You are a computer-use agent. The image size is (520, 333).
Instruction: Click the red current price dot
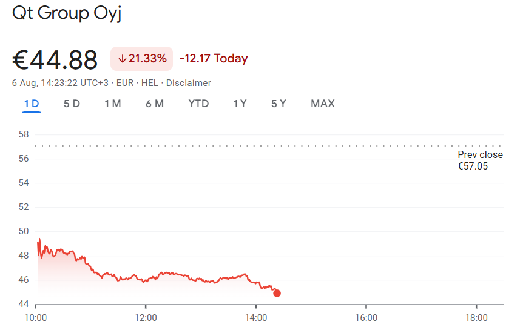click(x=277, y=293)
